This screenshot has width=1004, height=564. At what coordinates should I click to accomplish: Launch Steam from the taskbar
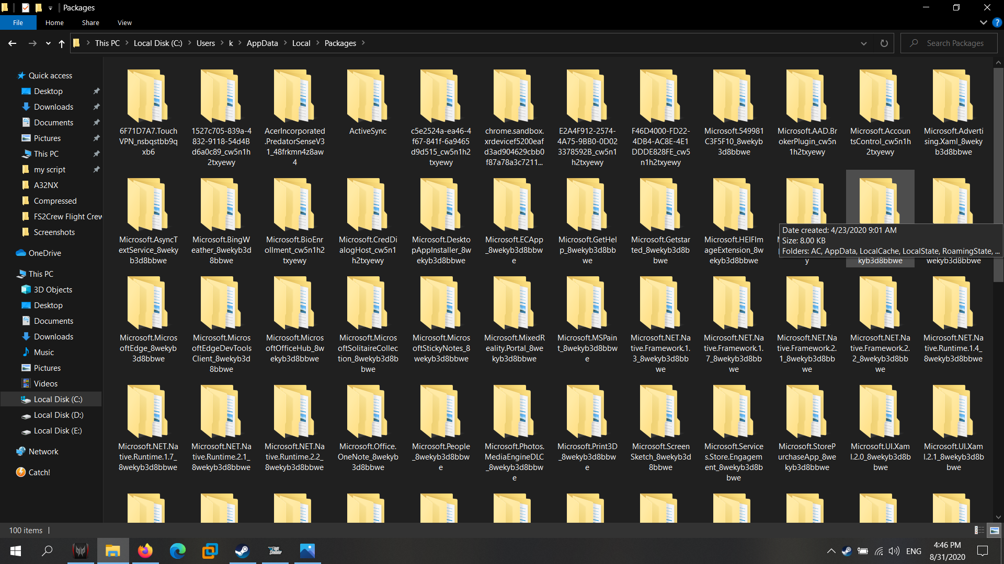click(x=242, y=551)
